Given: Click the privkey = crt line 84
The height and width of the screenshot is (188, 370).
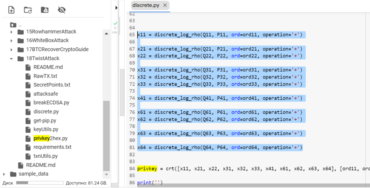Looking at the screenshot, I should pyautogui.click(x=253, y=168).
